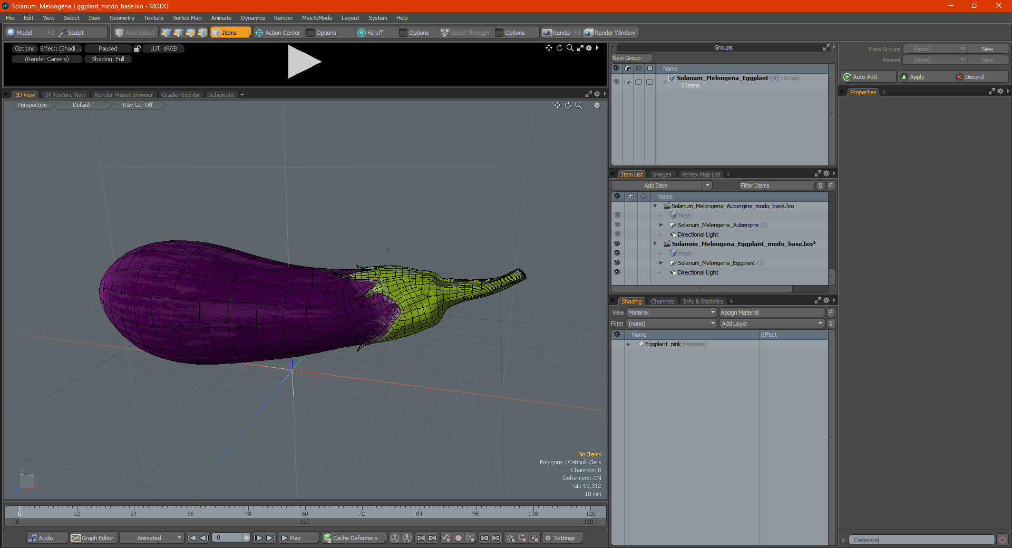This screenshot has height=548, width=1012.
Task: Select Vertices mode cube icon
Action: [x=166, y=33]
